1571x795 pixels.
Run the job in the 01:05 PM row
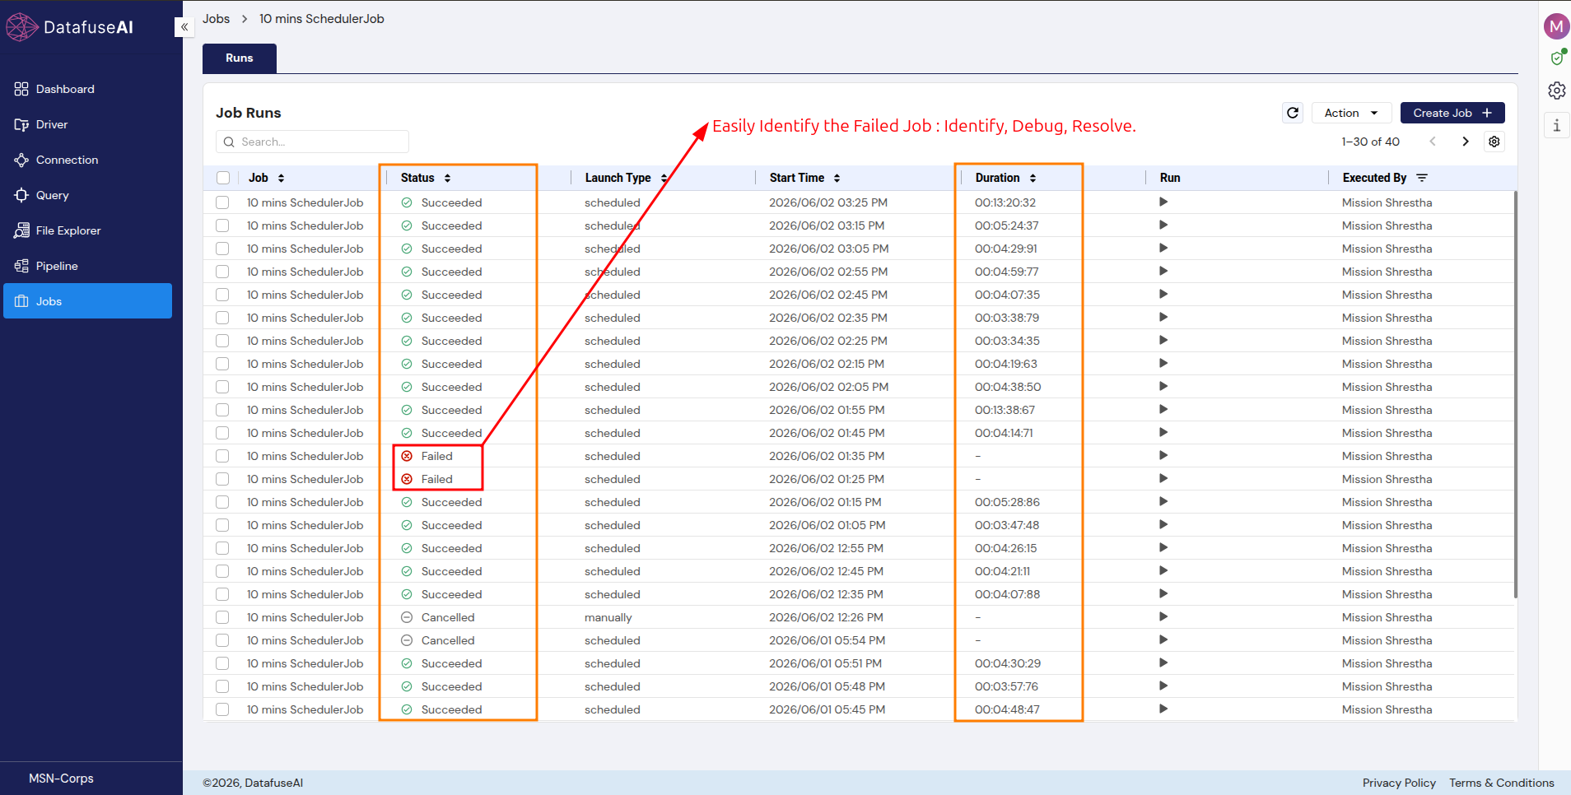(x=1163, y=524)
